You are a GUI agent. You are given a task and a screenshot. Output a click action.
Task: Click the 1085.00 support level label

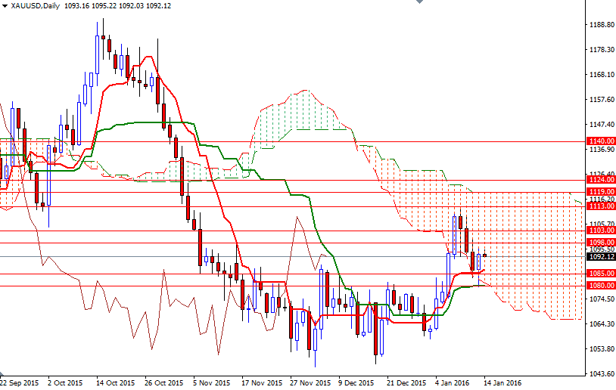[x=601, y=273]
